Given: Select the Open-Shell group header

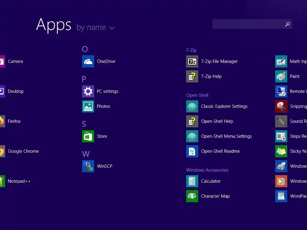Looking at the screenshot, I should (x=197, y=95).
